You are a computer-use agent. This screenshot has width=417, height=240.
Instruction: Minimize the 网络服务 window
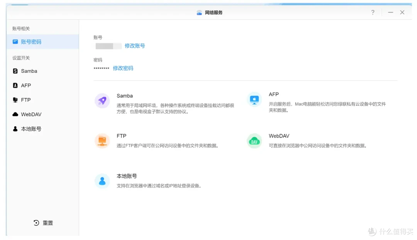tap(390, 12)
